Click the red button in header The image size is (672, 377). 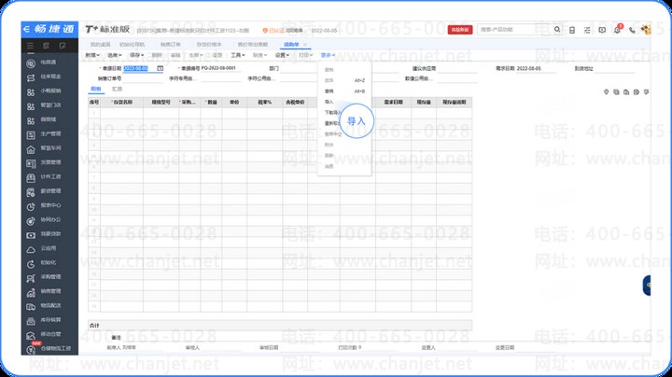tap(460, 30)
